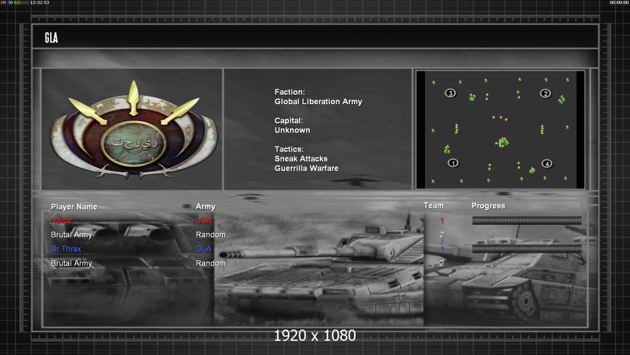Click the "GLA" army entry for Dr. Thrax
Viewport: 630px width, 355px height.
click(203, 249)
